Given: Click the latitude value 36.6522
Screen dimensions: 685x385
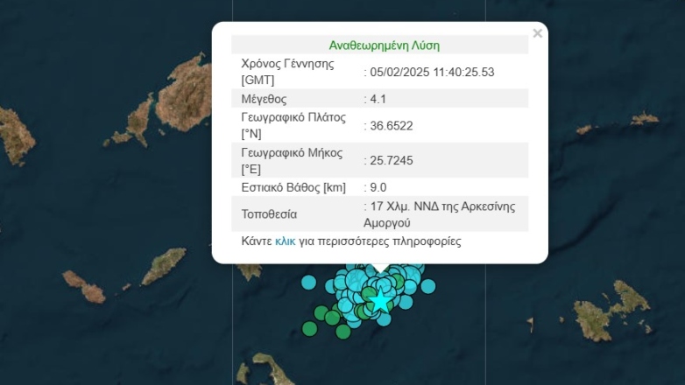Looking at the screenshot, I should point(392,125).
